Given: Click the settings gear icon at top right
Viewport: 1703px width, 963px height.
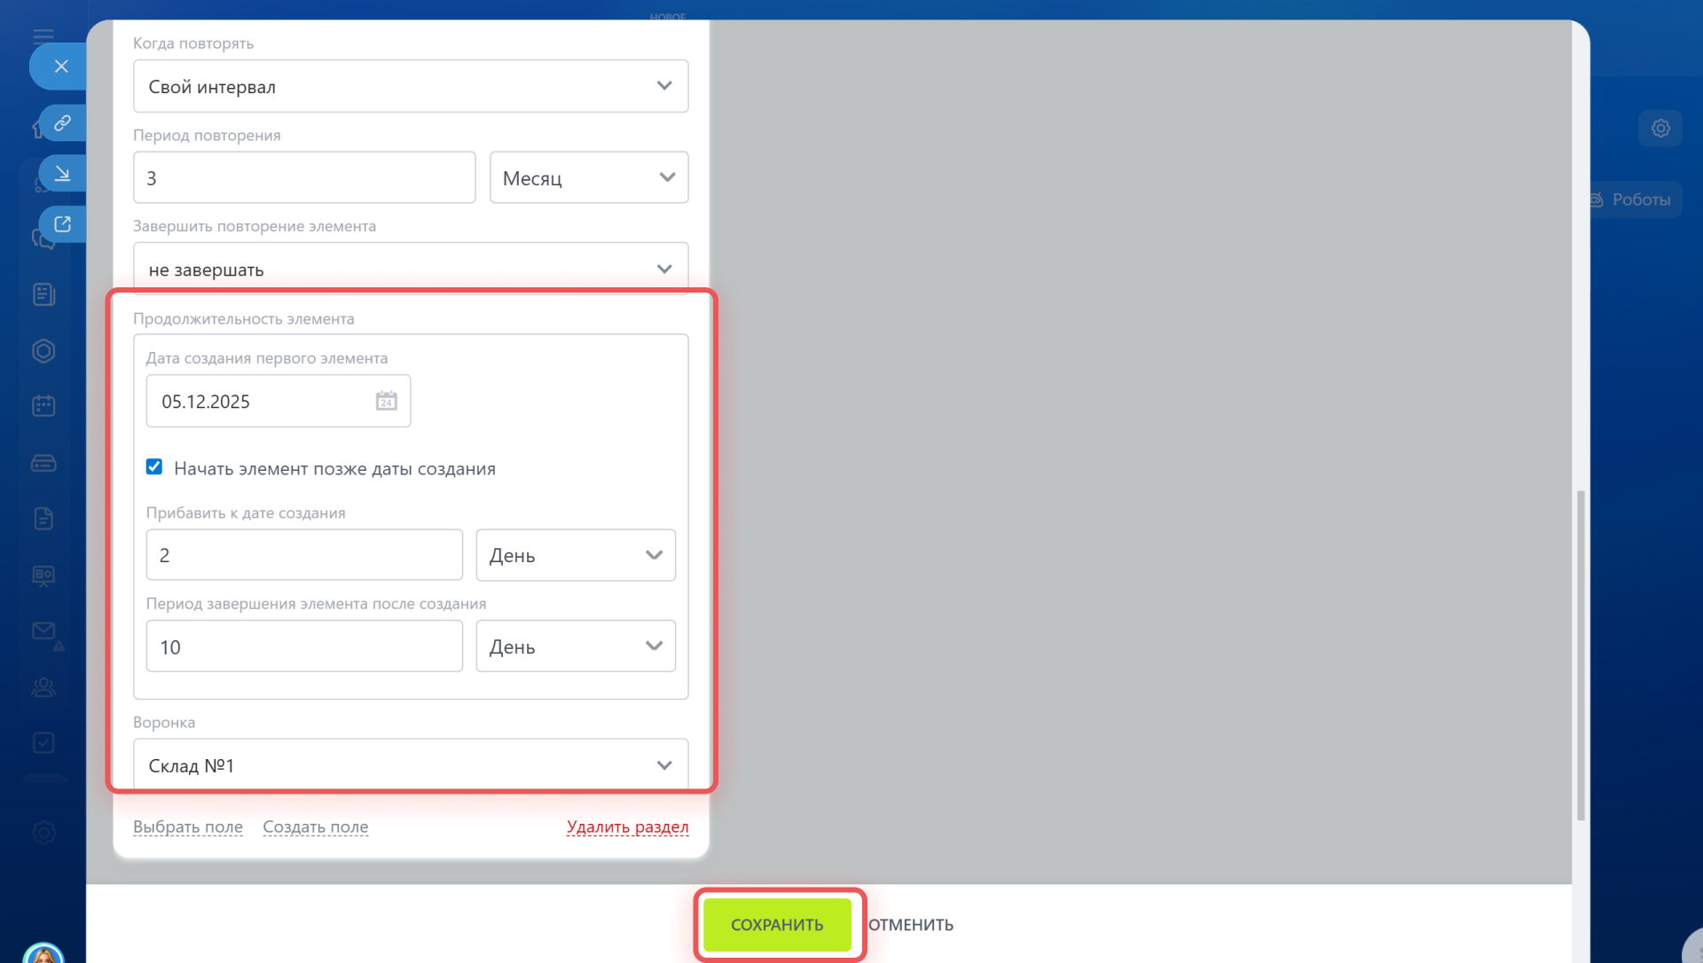Looking at the screenshot, I should pos(1660,129).
